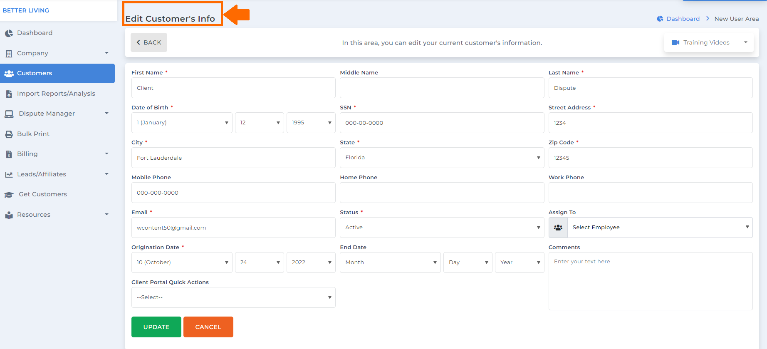Click the SSN input field

(442, 123)
